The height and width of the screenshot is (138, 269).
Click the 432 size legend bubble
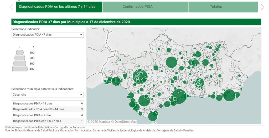20,69
